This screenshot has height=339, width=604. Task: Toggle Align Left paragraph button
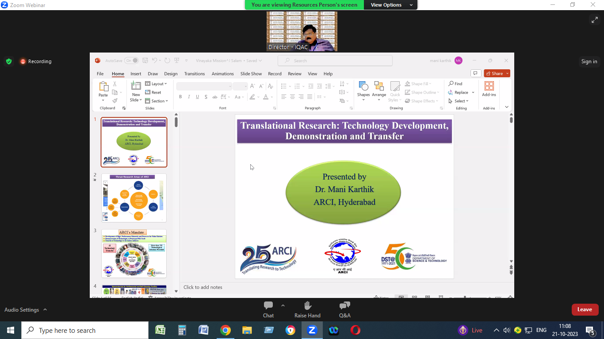pos(284,97)
